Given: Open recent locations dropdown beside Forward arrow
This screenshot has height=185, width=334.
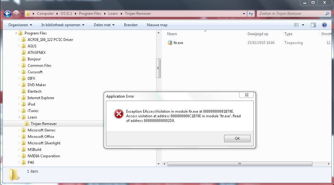Looking at the screenshot, I should 22,14.
